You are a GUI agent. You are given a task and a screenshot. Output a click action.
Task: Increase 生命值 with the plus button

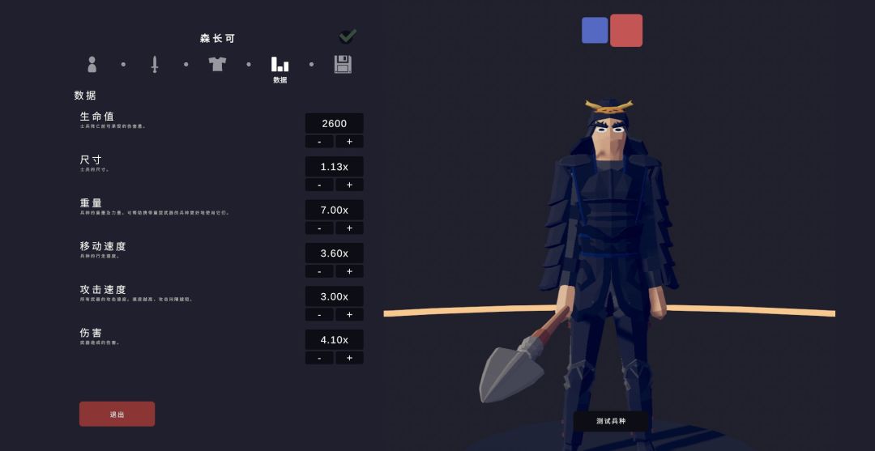tap(349, 142)
